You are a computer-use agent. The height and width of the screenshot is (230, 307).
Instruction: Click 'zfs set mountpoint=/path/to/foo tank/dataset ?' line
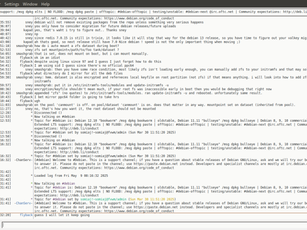point(77,50)
